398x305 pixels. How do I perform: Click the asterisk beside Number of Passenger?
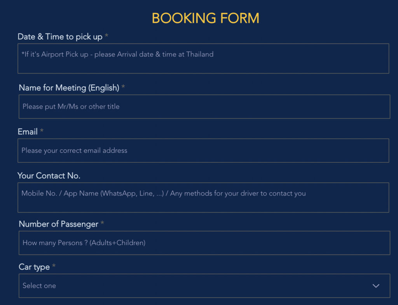point(102,224)
